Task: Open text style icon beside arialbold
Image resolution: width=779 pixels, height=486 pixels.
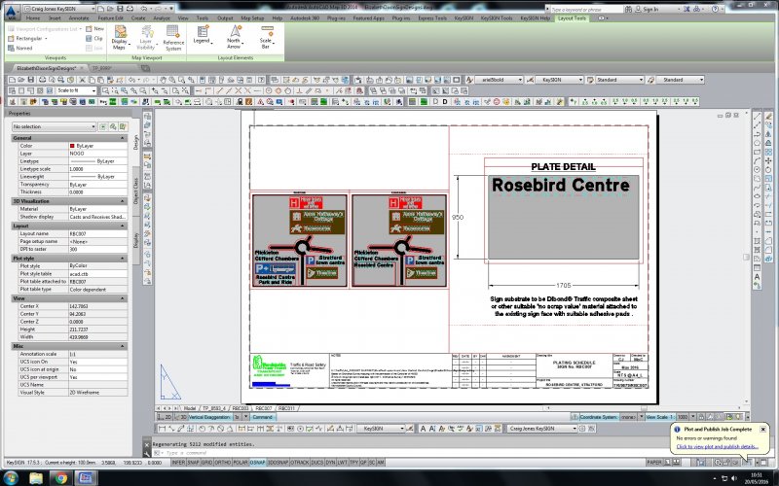Action: (468, 80)
